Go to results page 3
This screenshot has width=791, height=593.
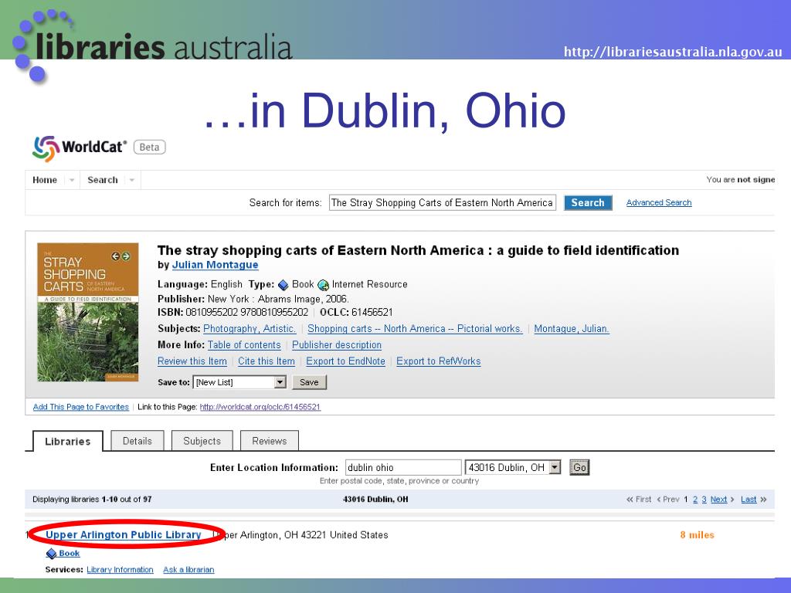click(x=704, y=500)
